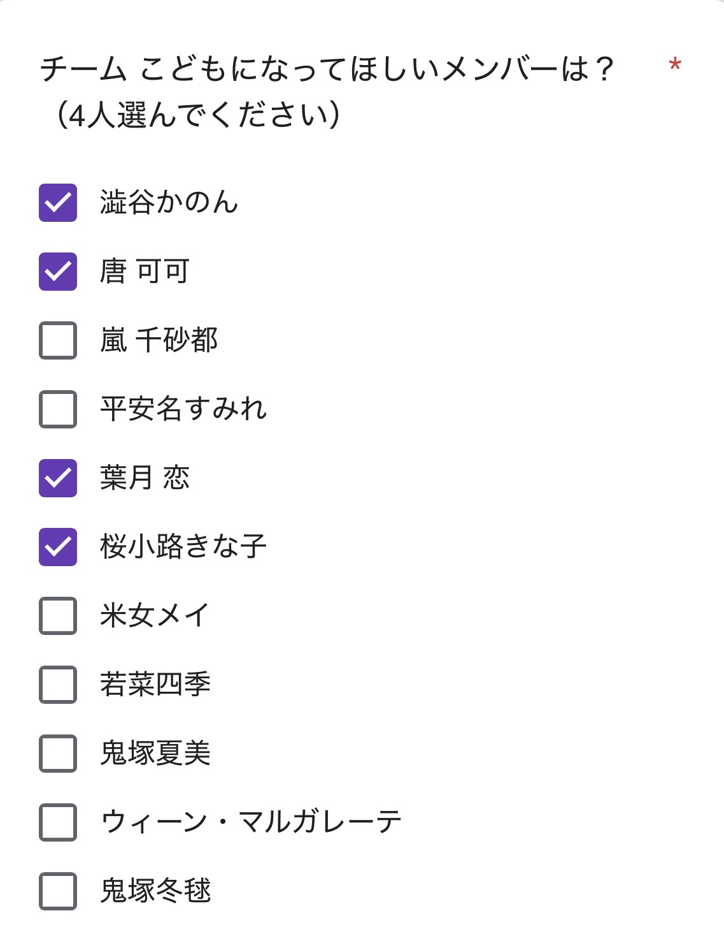This screenshot has width=724, height=927.
Task: Click the ウィーン・マルガレーテ label text
Action: point(251,822)
